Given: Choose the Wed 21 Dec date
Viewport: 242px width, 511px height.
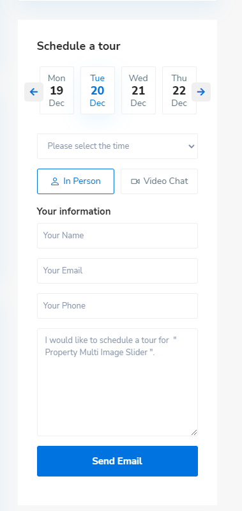Looking at the screenshot, I should coord(139,91).
